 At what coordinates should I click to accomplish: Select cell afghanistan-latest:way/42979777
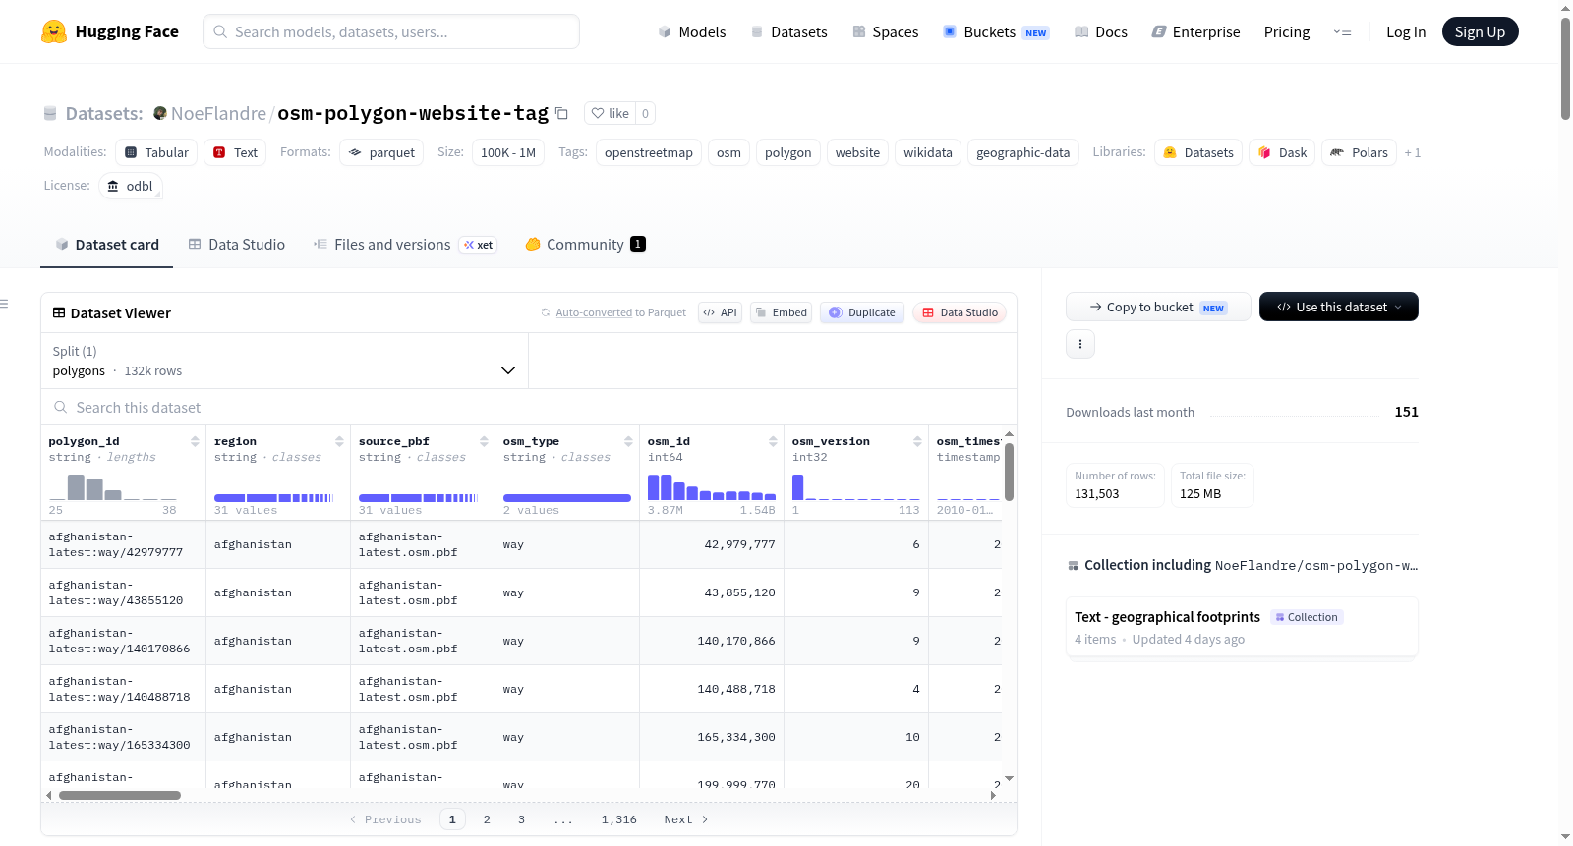click(123, 544)
